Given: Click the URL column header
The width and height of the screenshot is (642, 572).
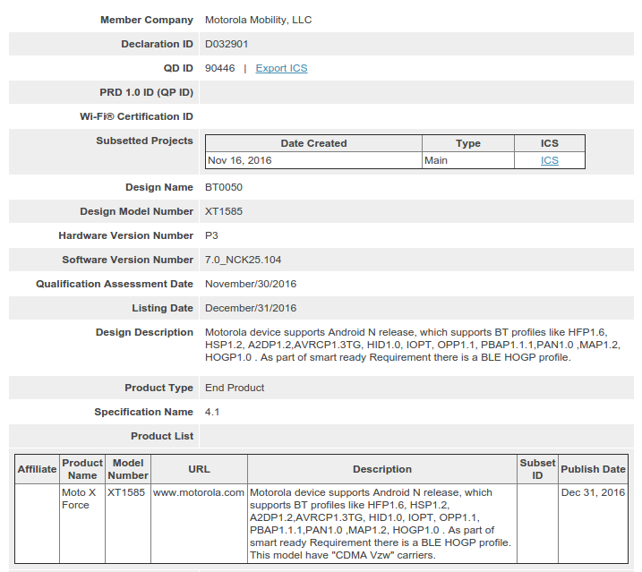Looking at the screenshot, I should click(x=199, y=469).
